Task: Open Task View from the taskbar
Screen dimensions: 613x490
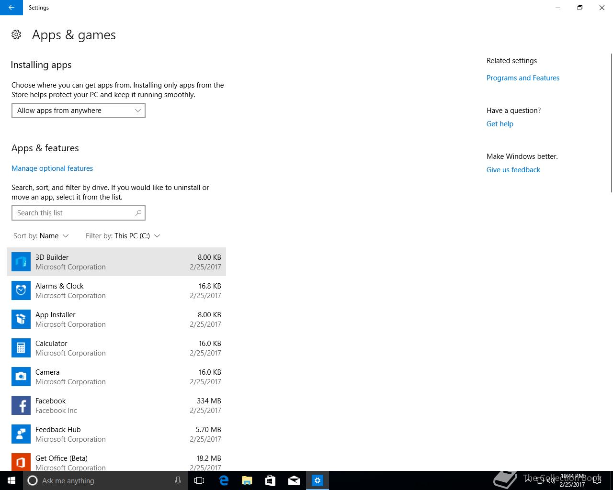Action: pos(199,480)
